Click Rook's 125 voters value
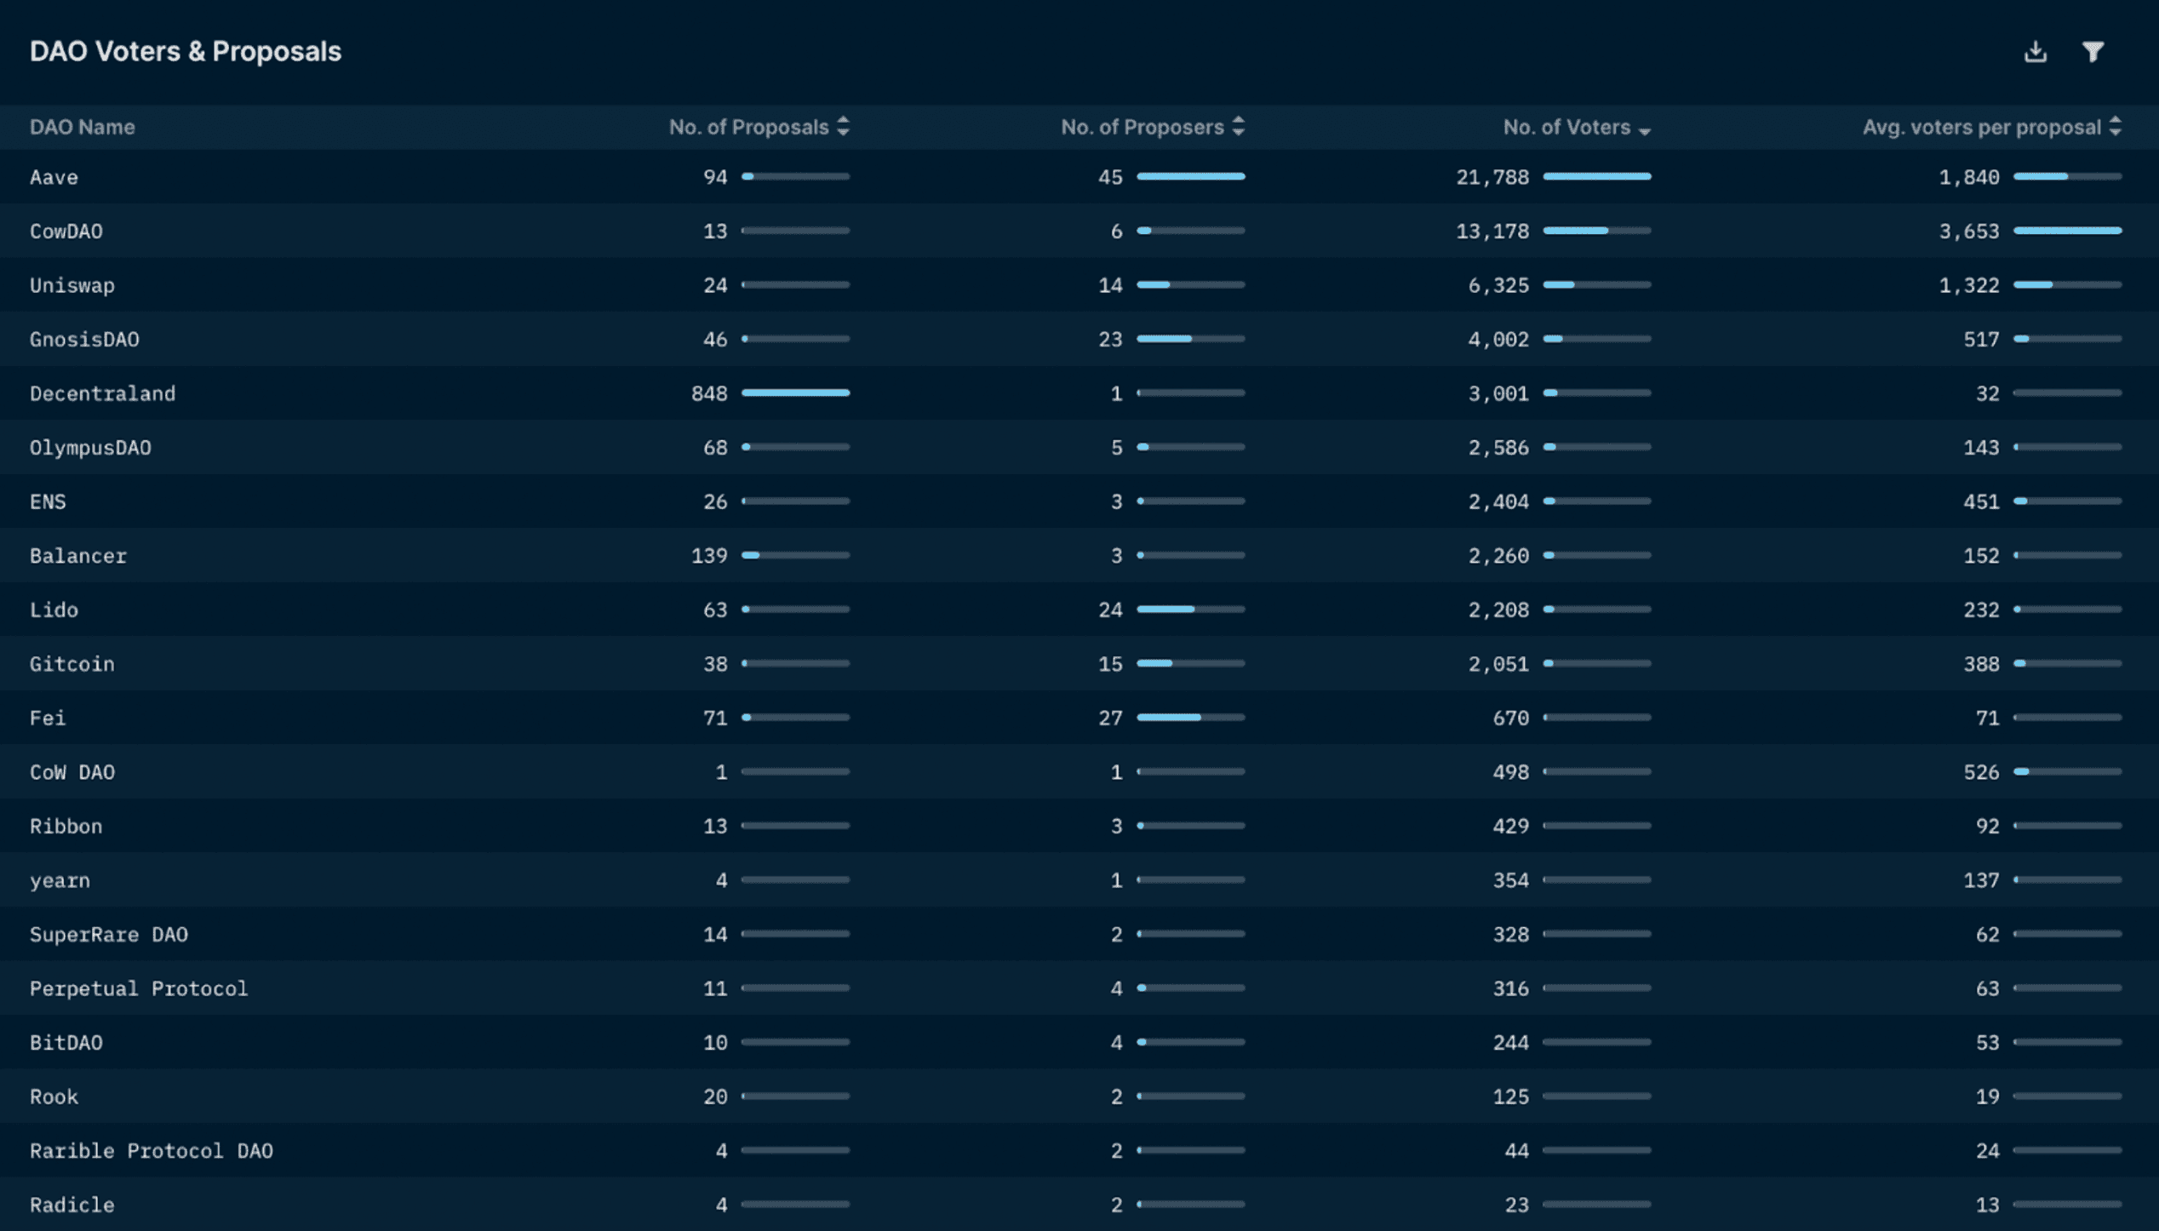2159x1231 pixels. tap(1511, 1096)
